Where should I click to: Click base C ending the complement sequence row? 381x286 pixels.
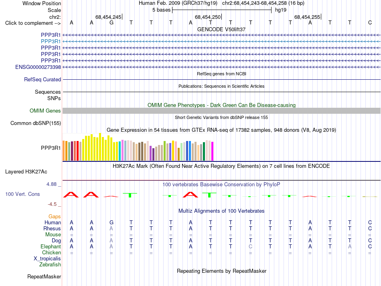pos(370,22)
